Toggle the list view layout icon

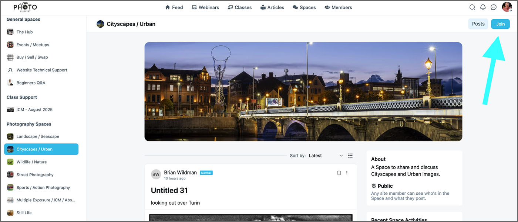[x=350, y=156]
